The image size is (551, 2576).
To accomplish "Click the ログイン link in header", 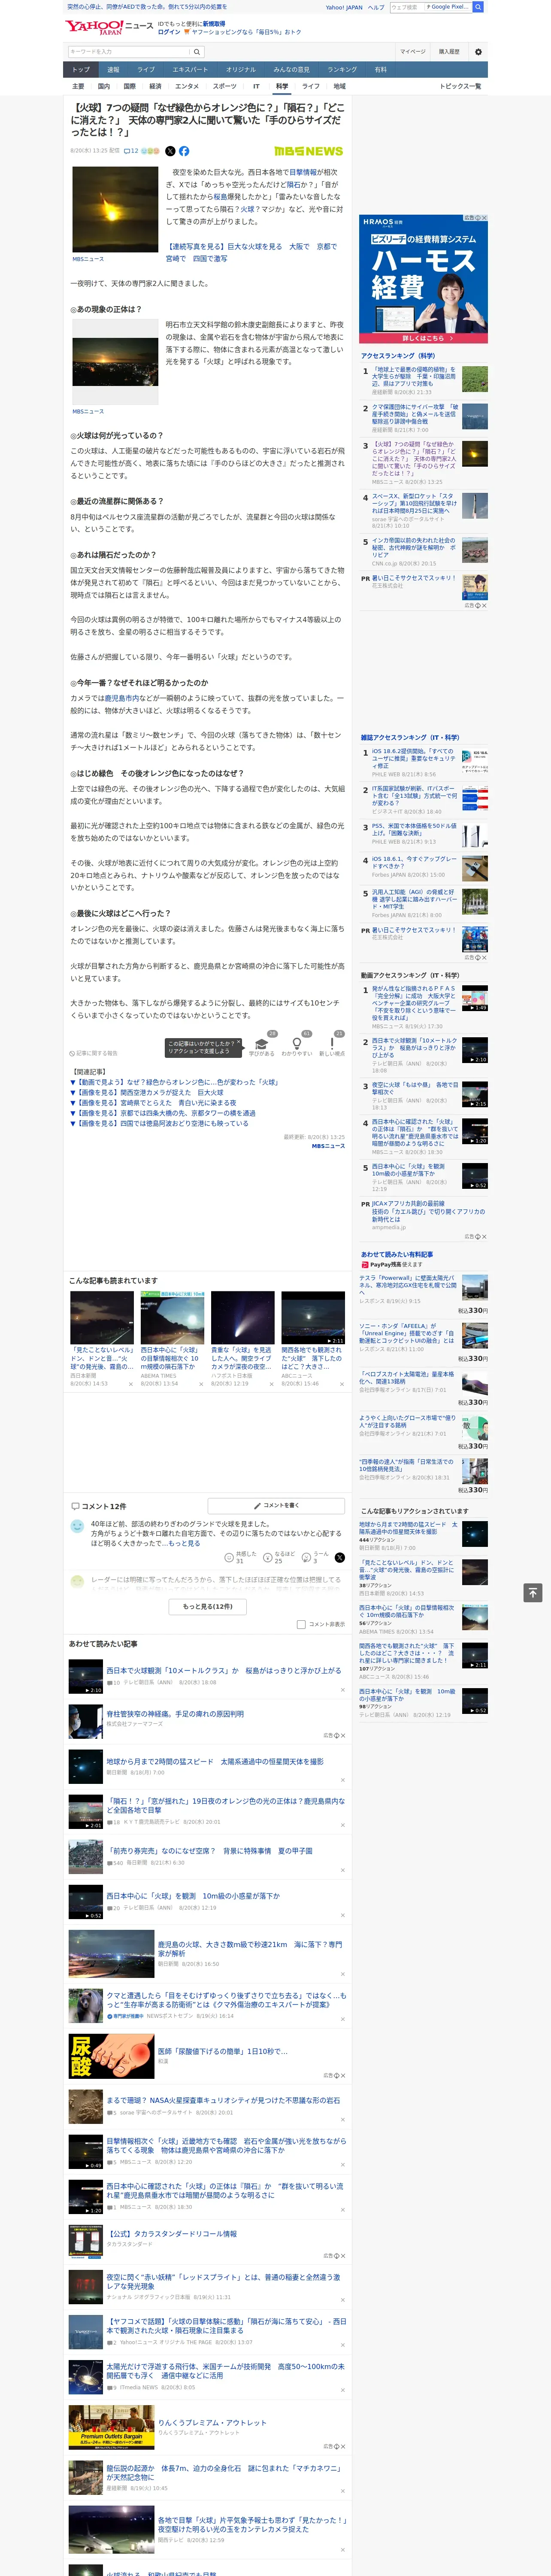I will tap(169, 32).
